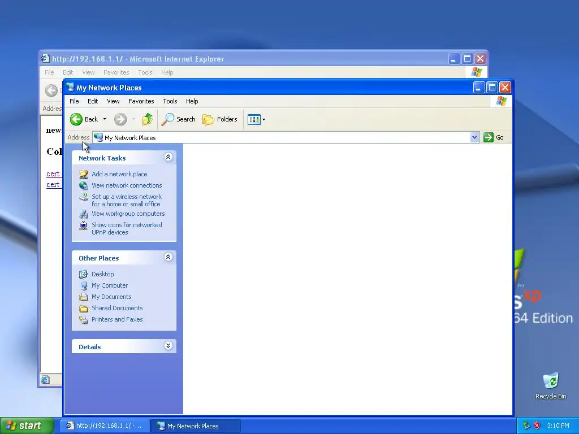Minimize the Internet Explorer window
This screenshot has width=579, height=434.
[454, 59]
